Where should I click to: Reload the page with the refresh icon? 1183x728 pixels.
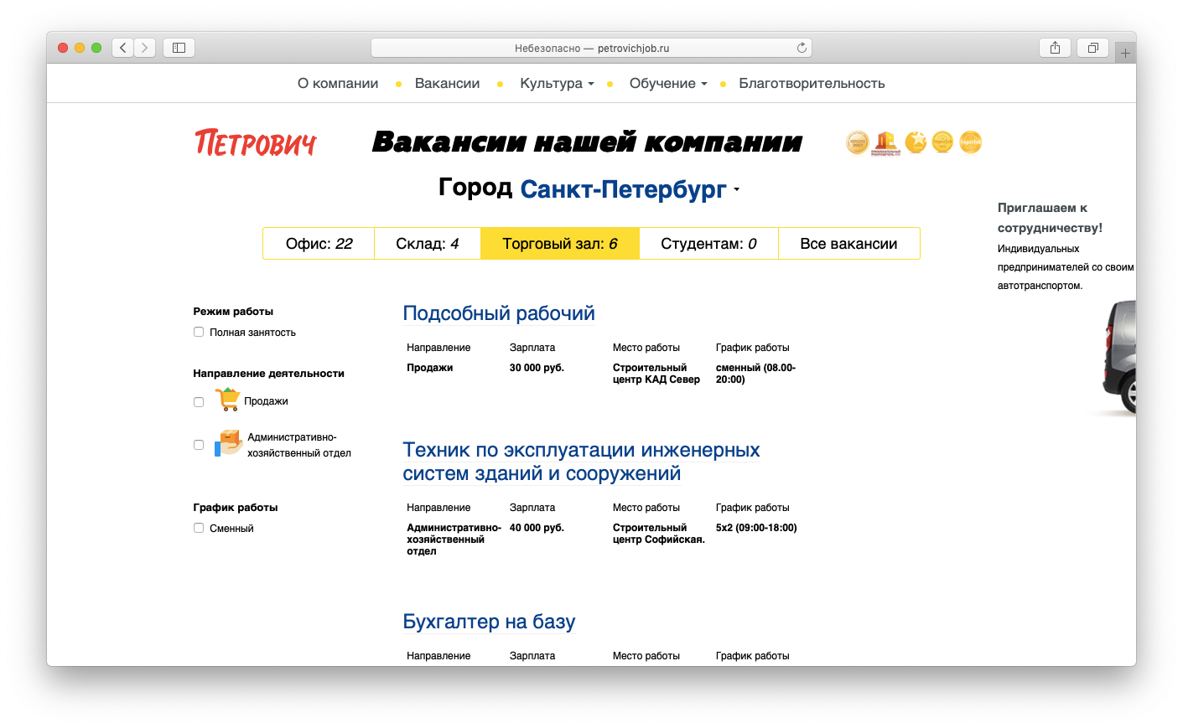click(802, 48)
